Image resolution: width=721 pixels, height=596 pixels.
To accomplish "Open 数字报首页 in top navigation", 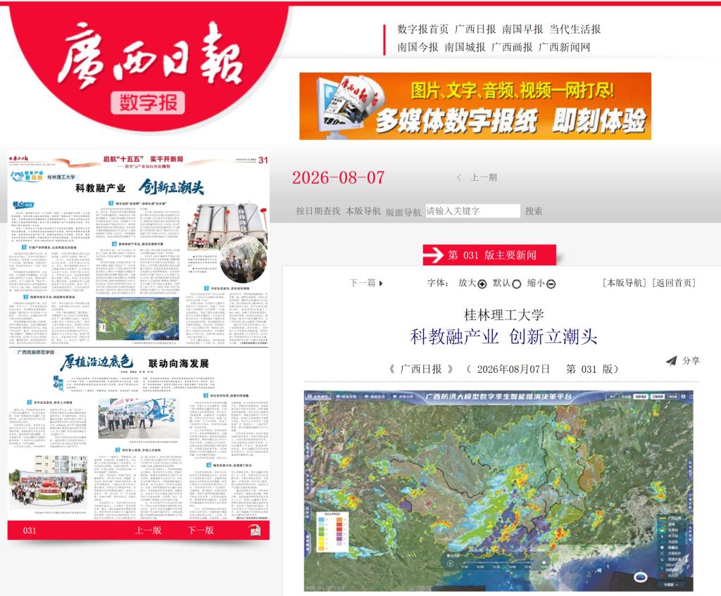I will [x=422, y=29].
